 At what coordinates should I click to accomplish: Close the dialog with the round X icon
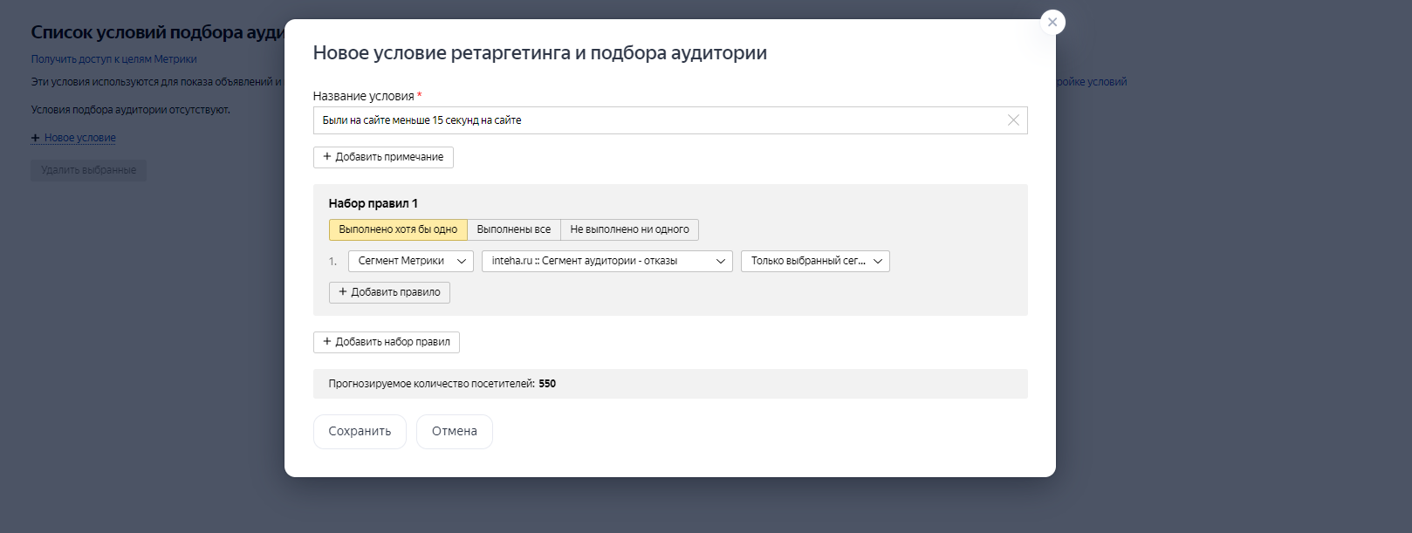click(x=1052, y=23)
